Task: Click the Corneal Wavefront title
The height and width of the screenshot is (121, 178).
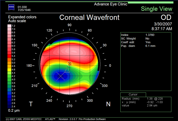Action: tap(89, 17)
